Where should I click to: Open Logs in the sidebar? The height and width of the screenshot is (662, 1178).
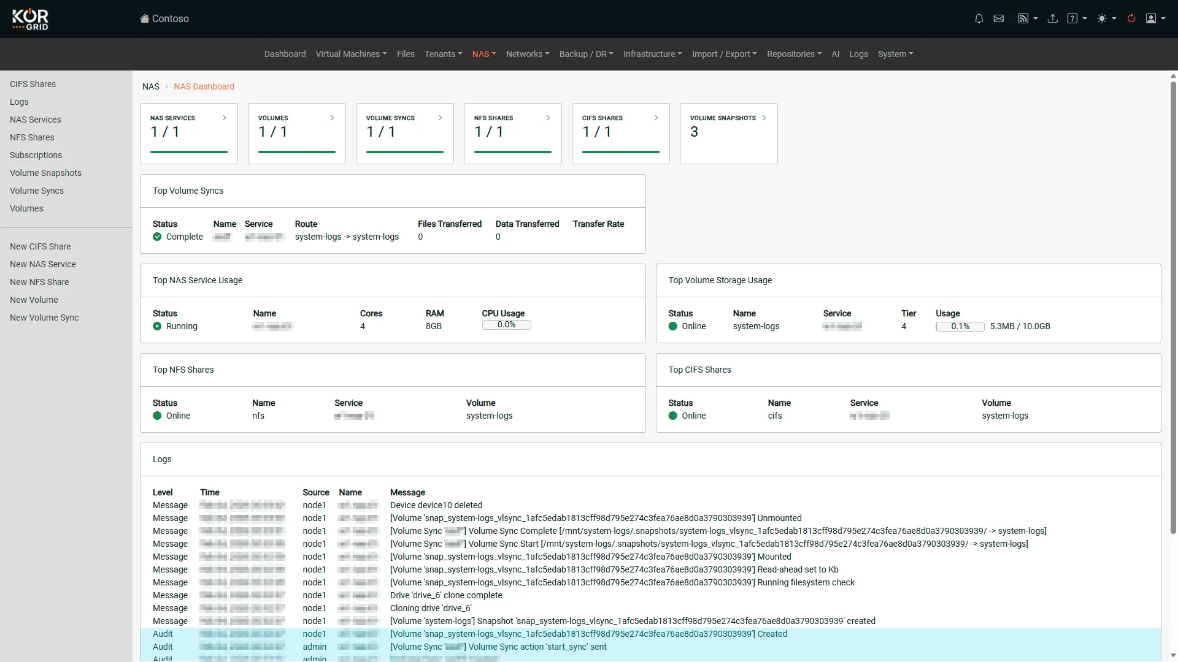click(19, 102)
